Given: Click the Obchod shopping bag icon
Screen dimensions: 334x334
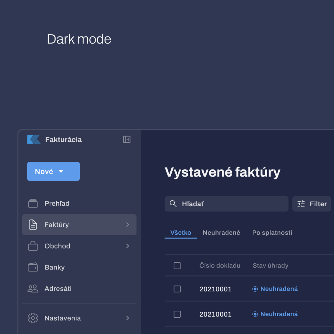Looking at the screenshot, I should tap(33, 246).
